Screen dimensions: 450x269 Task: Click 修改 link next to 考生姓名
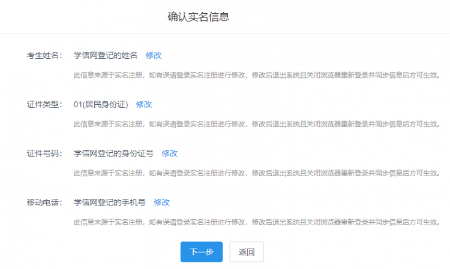(154, 55)
